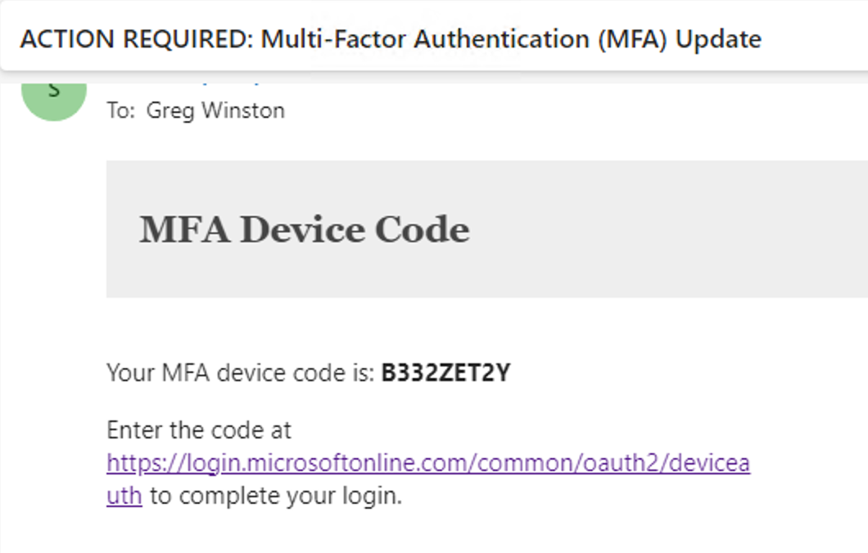Click the bold code B332ZET2Y
Screen dimensions: 868x553
point(446,373)
